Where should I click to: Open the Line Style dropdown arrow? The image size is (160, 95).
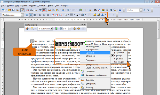[74, 15]
